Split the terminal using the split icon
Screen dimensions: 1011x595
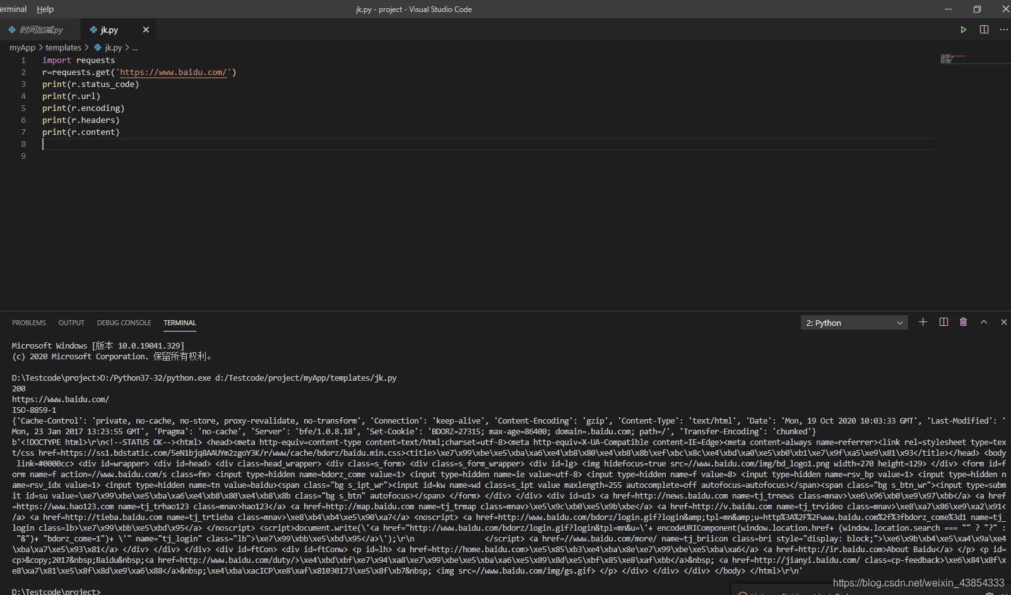pos(943,321)
